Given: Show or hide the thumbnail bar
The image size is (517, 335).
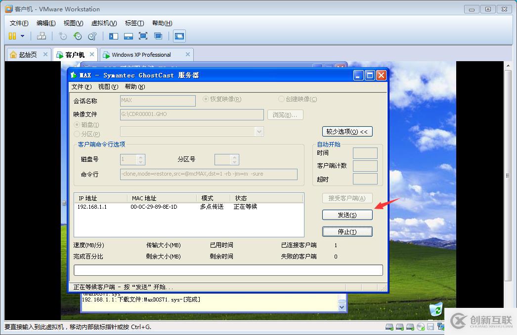Looking at the screenshot, I should (129, 36).
